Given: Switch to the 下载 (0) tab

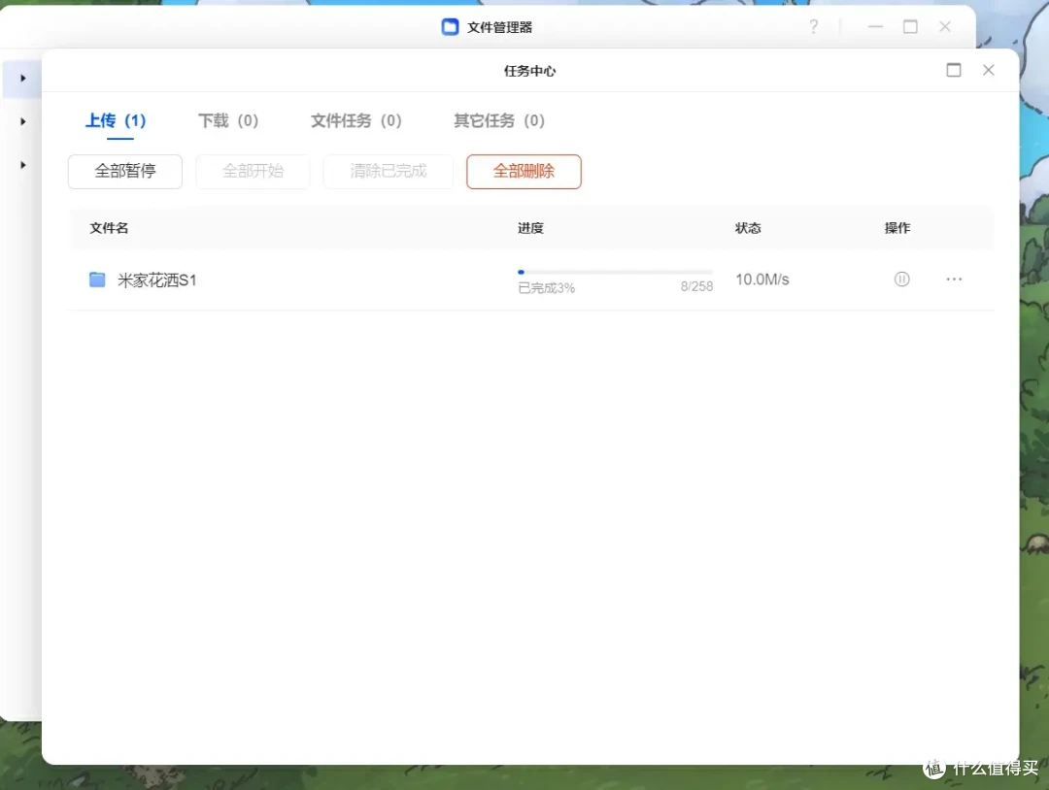Looking at the screenshot, I should tap(228, 121).
